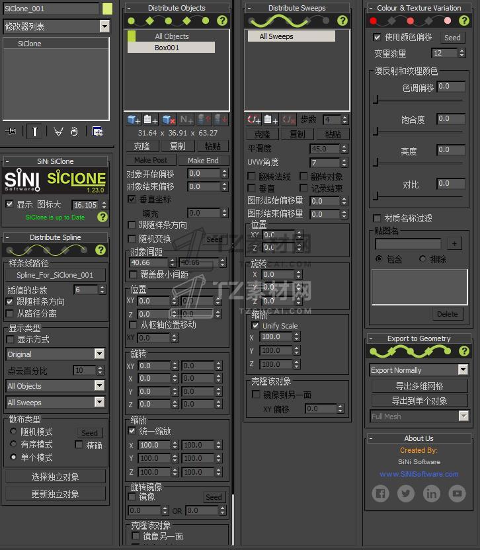
Task: Select the 随机模式 radio button
Action: click(x=13, y=431)
